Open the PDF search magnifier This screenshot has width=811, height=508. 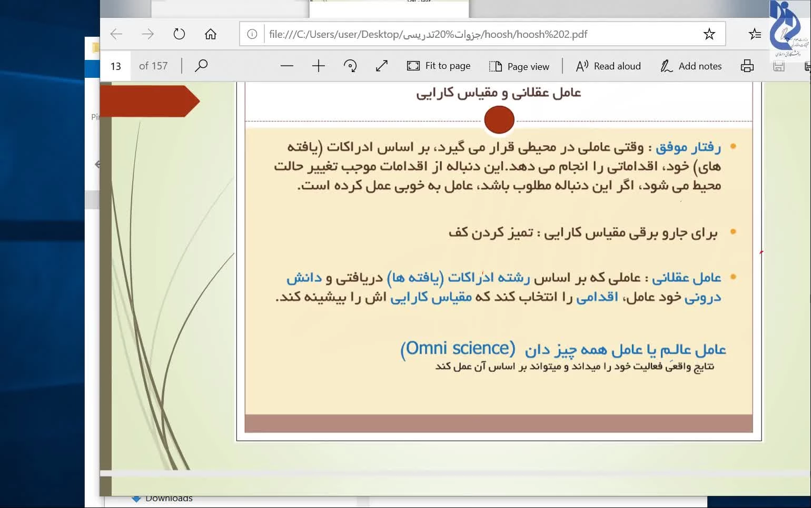click(201, 66)
